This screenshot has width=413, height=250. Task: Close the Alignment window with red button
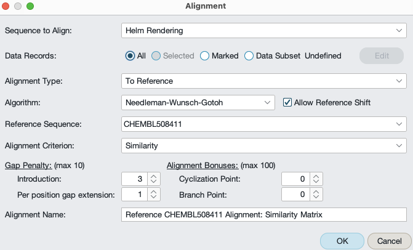tap(6, 6)
